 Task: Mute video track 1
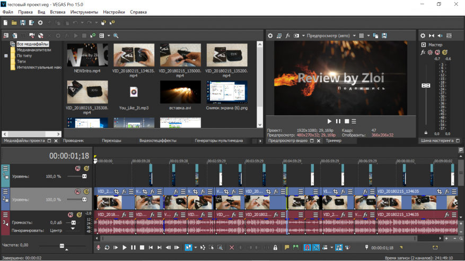tap(78, 168)
